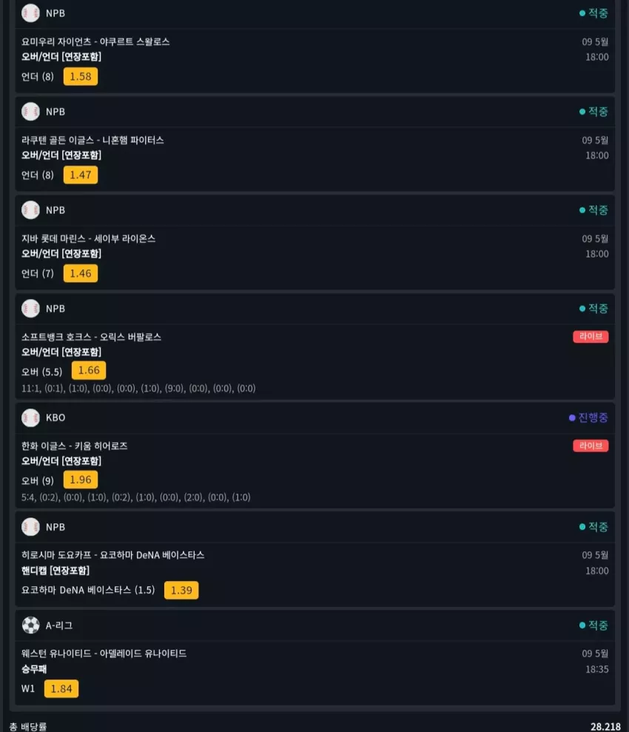Click the 라이브 badge on the Hanwha Eagles match
Viewport: 629px width, 732px height.
pyautogui.click(x=591, y=446)
